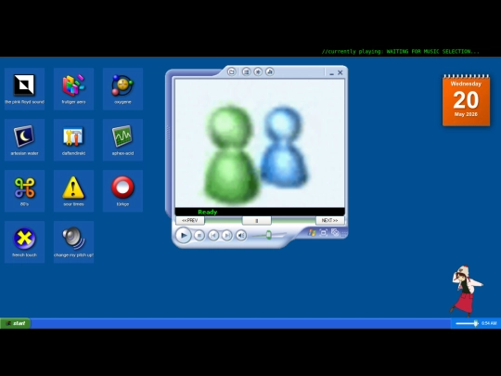Viewport: 501px width, 376px height.
Task: Open the pink floyd sound icon
Action: [x=25, y=88]
